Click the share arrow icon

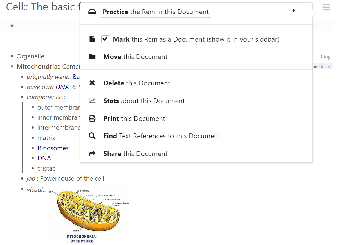click(92, 153)
